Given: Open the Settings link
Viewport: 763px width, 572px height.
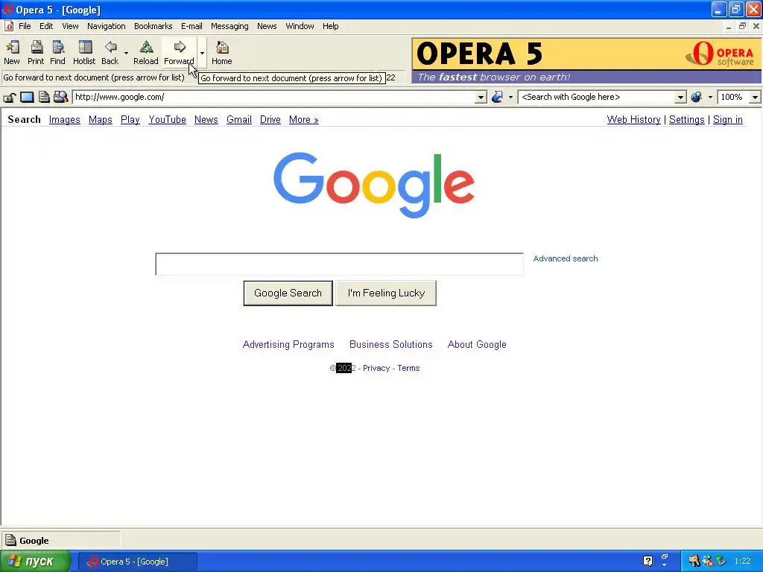Looking at the screenshot, I should pyautogui.click(x=686, y=120).
